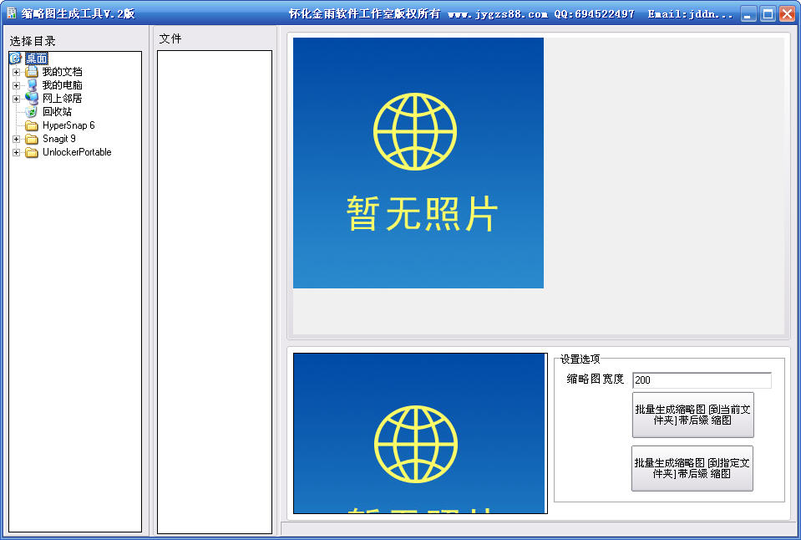Screen dimensions: 801x540
Task: Click the 我的电脑 computer icon
Action: point(32,85)
